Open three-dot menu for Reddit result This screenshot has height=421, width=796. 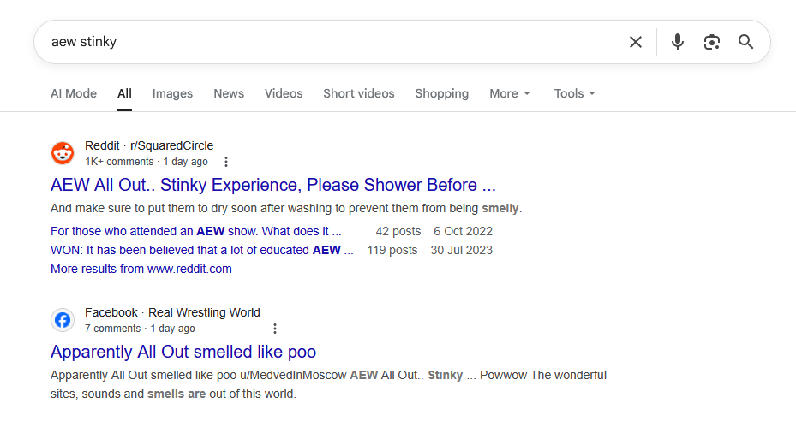[x=226, y=162]
